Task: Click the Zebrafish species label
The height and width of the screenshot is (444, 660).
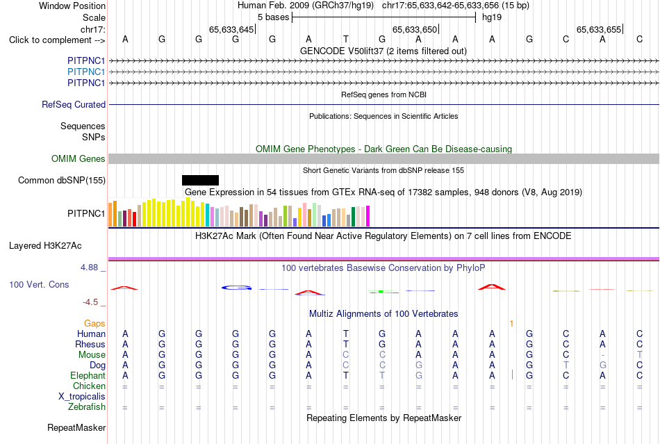Action: [x=87, y=407]
